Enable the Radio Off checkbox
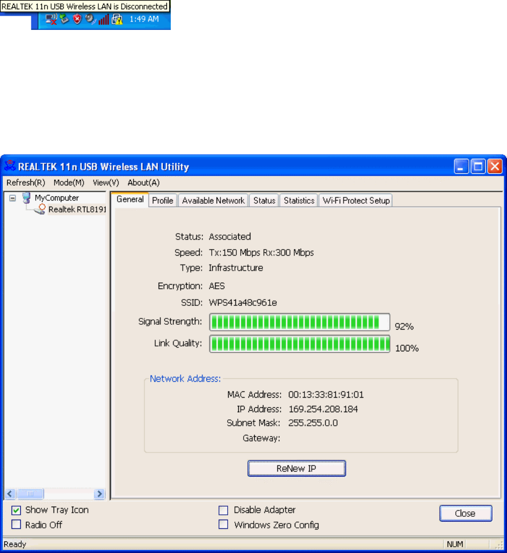The height and width of the screenshot is (553, 507). 16,525
